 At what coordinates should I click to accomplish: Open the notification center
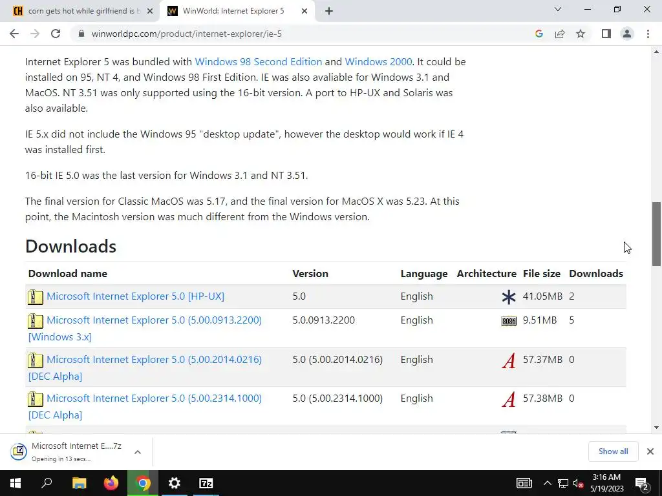642,483
